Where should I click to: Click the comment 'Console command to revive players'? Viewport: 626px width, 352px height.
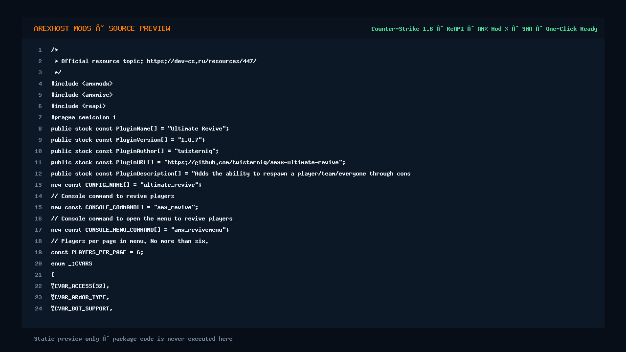coord(112,196)
